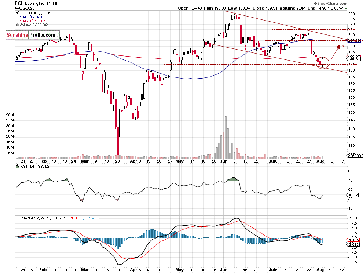Click the 160 price axis label

[x=351, y=97]
